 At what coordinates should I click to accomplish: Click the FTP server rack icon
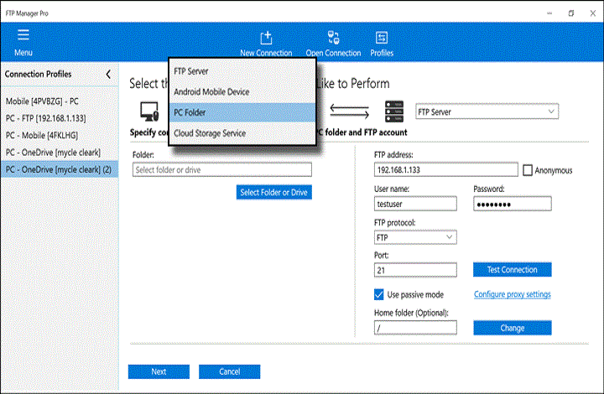396,111
